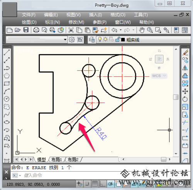Select the Revision Cloud tool

7,107
